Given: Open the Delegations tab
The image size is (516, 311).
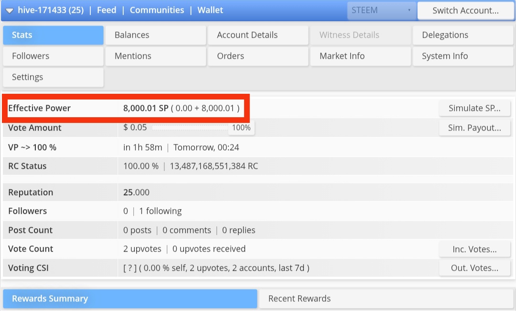Looking at the screenshot, I should click(x=463, y=35).
